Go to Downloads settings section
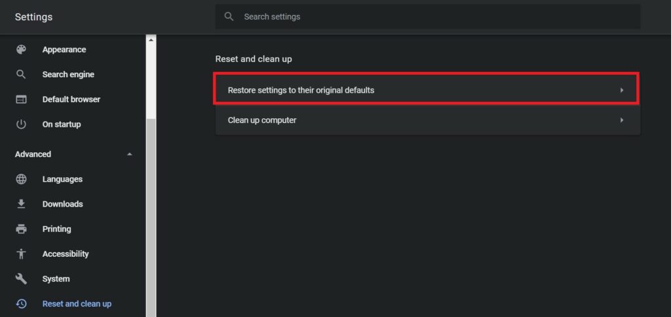The width and height of the screenshot is (671, 317). point(62,204)
